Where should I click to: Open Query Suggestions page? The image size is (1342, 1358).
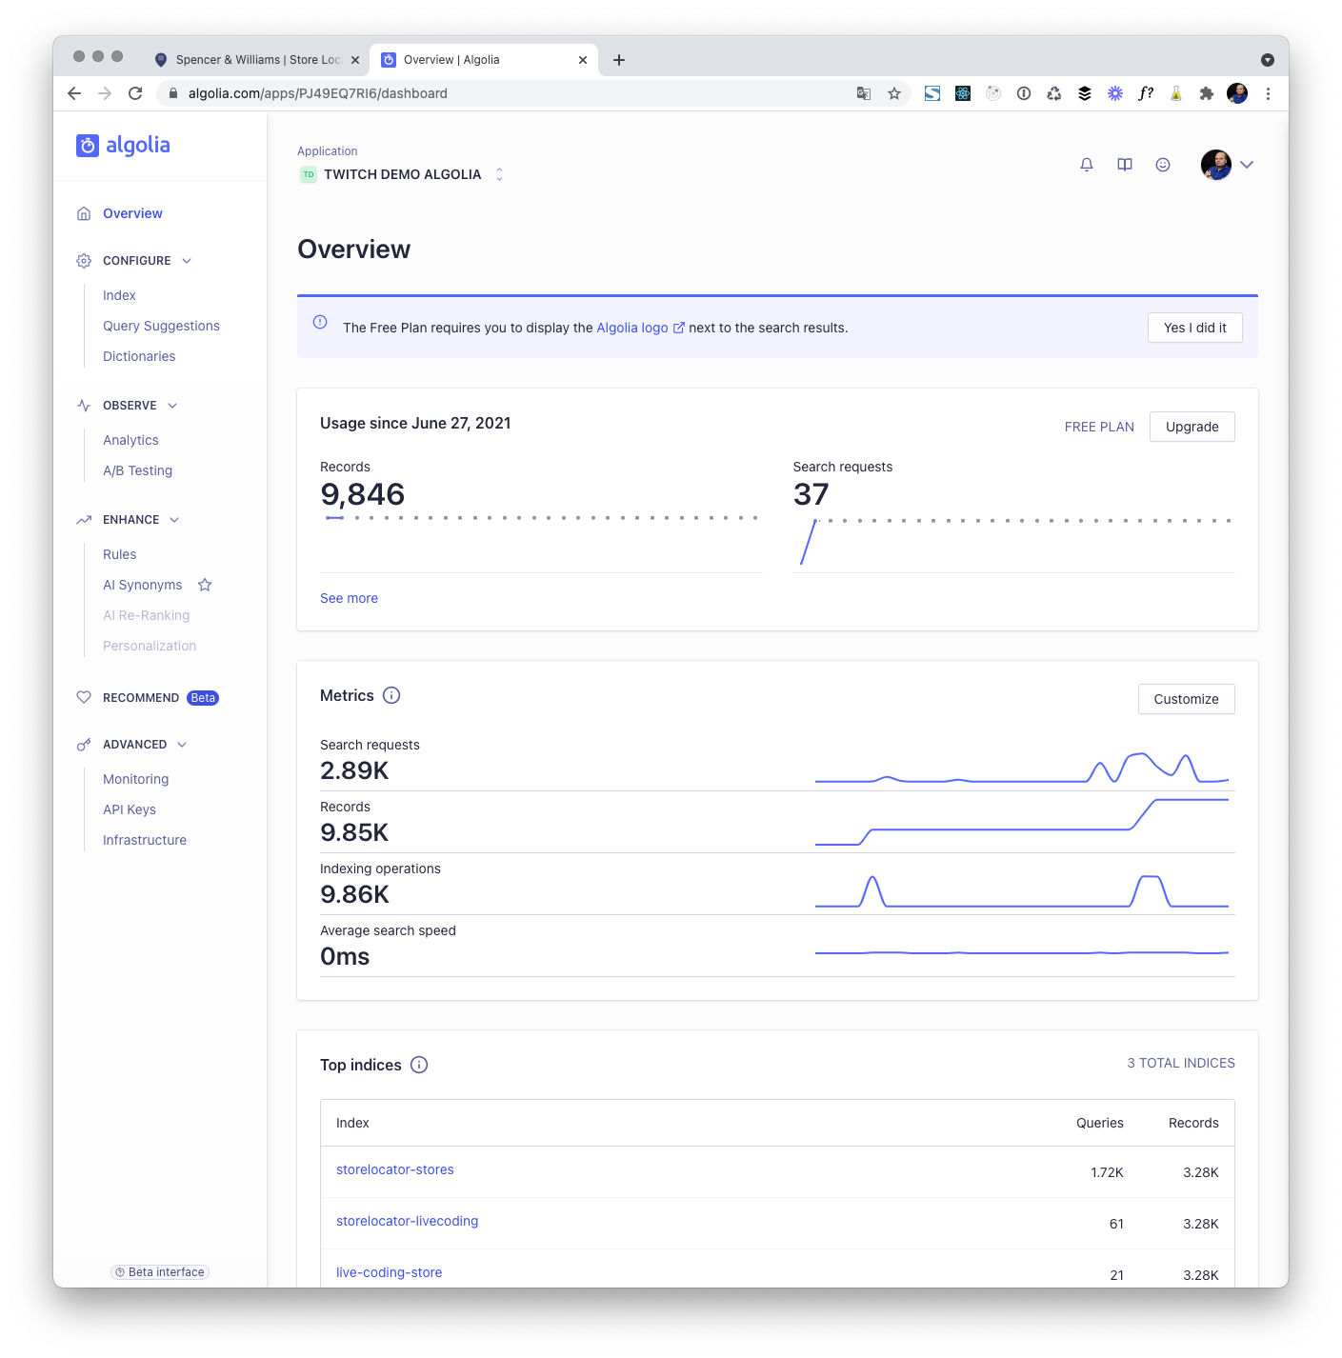coord(161,326)
